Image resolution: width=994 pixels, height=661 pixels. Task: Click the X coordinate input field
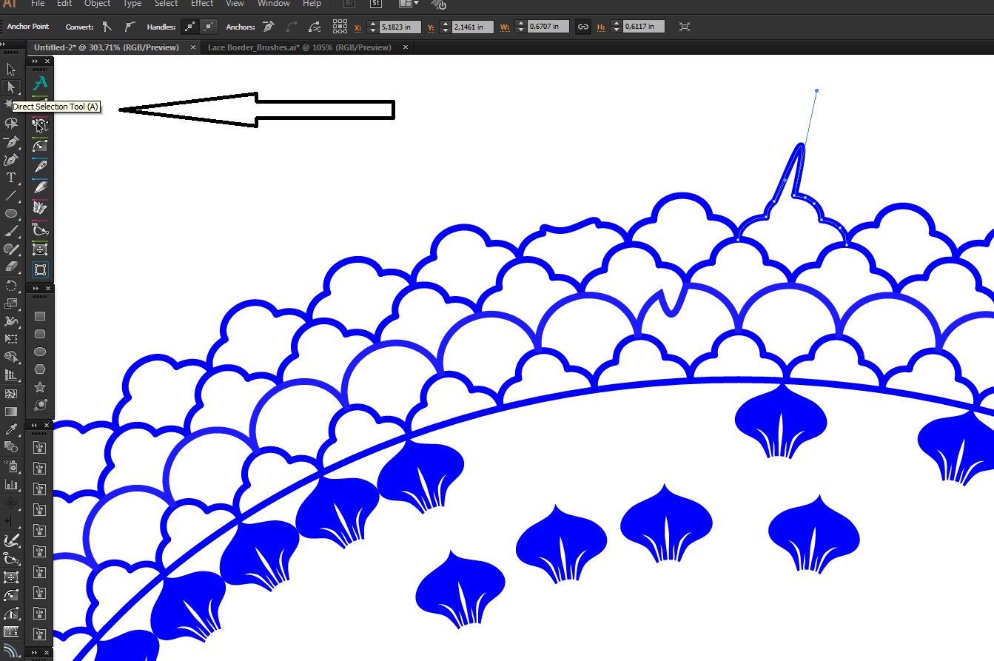(400, 27)
